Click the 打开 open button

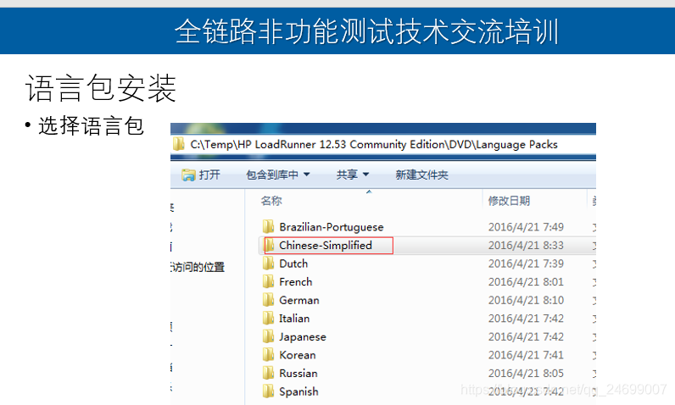[x=201, y=175]
